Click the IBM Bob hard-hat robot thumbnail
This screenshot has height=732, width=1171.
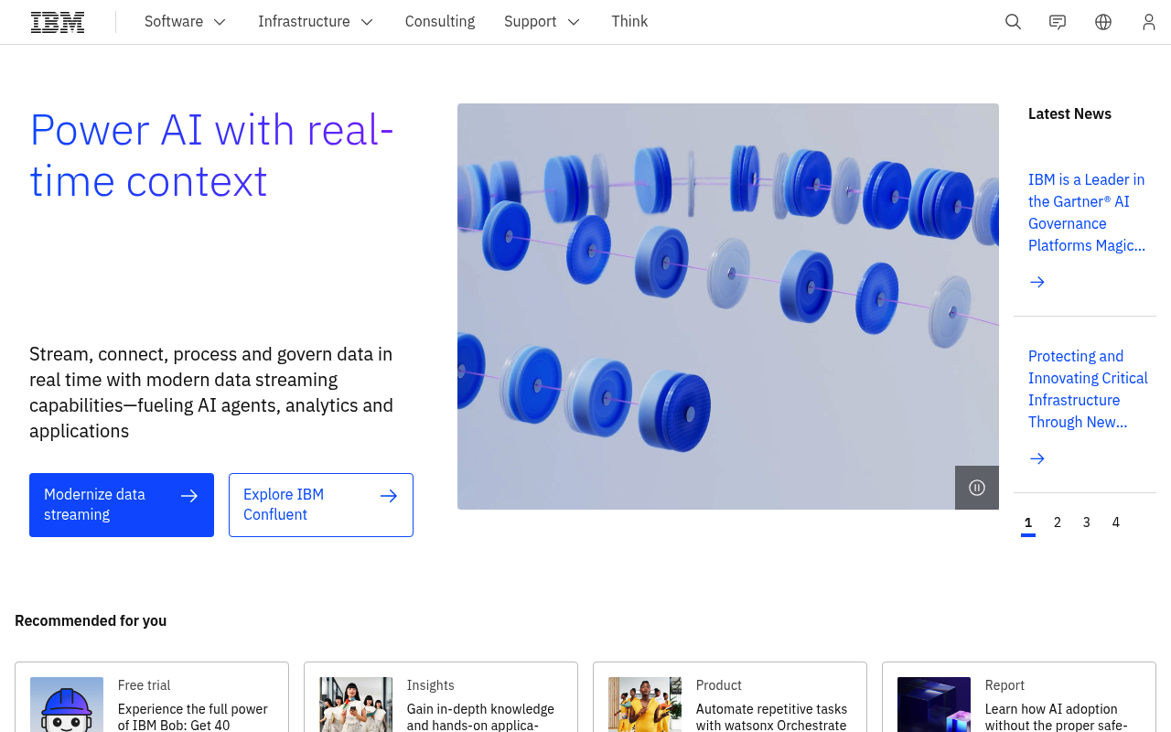[x=67, y=705]
